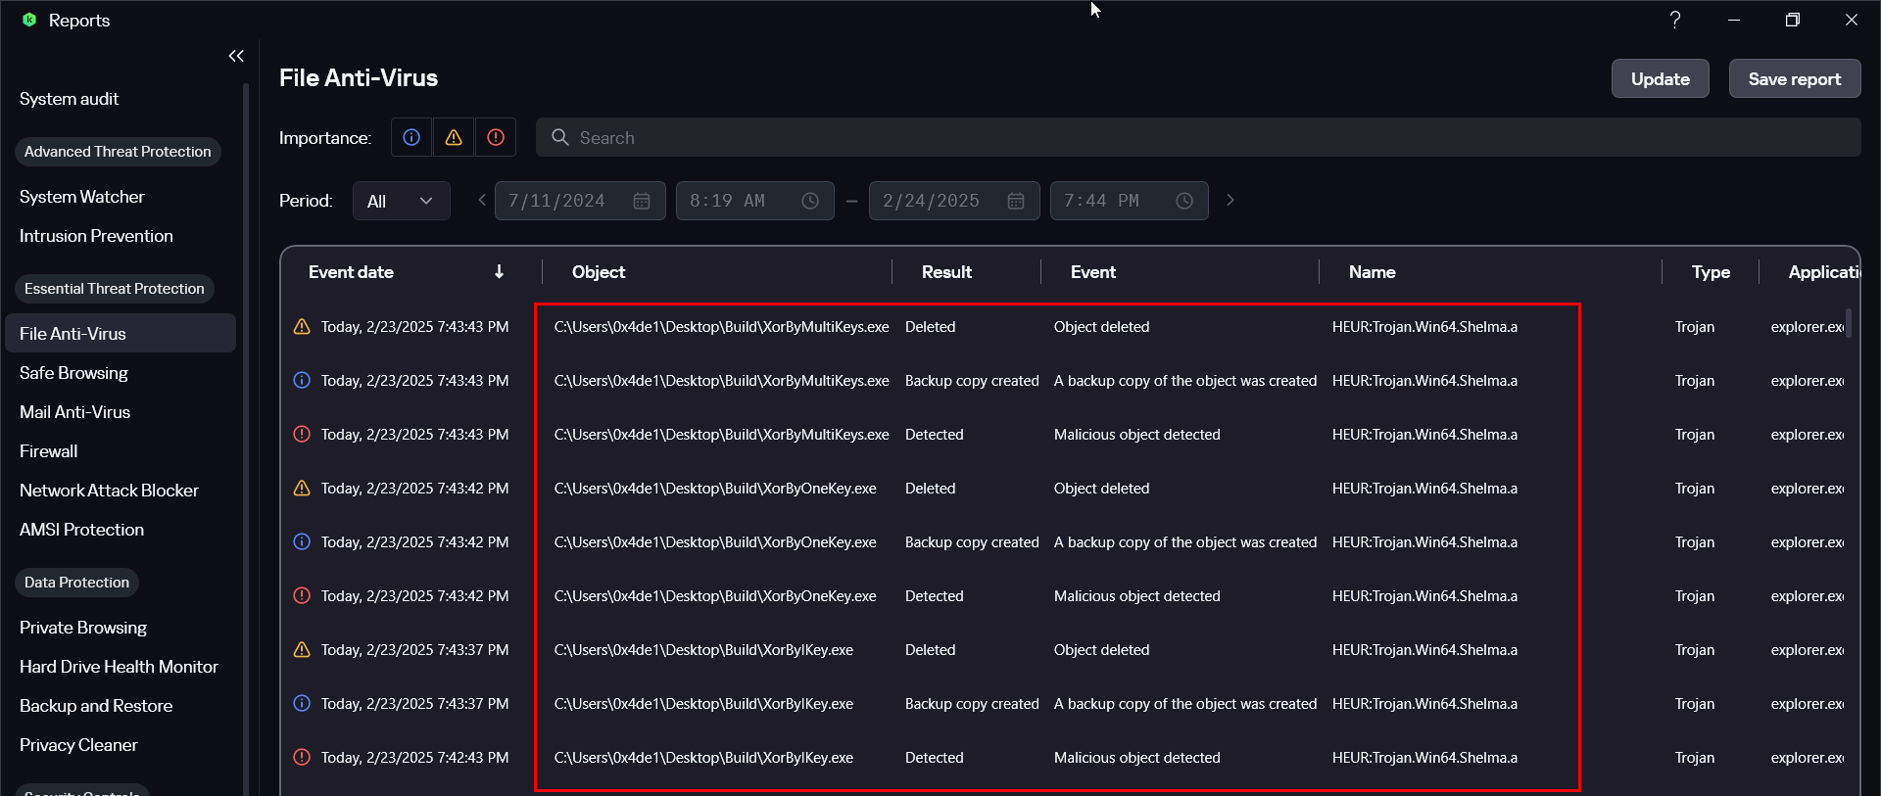
Task: Click the Update button
Action: [x=1661, y=78]
